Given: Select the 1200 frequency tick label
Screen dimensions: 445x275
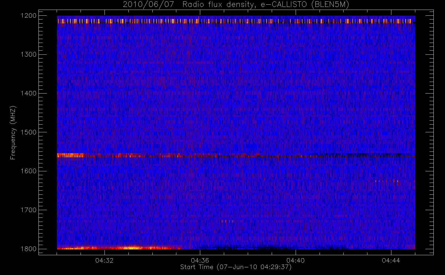Looking at the screenshot, I should pyautogui.click(x=29, y=16).
